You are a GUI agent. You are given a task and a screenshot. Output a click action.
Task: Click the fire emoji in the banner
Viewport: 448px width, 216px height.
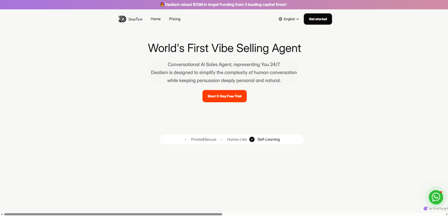(162, 5)
